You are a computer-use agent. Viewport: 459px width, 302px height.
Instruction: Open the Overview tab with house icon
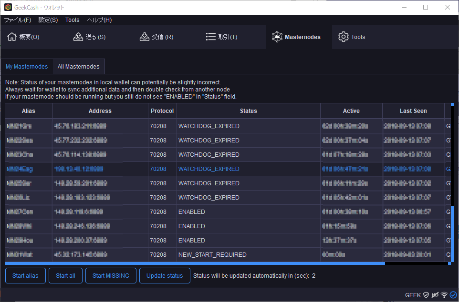[x=12, y=37]
